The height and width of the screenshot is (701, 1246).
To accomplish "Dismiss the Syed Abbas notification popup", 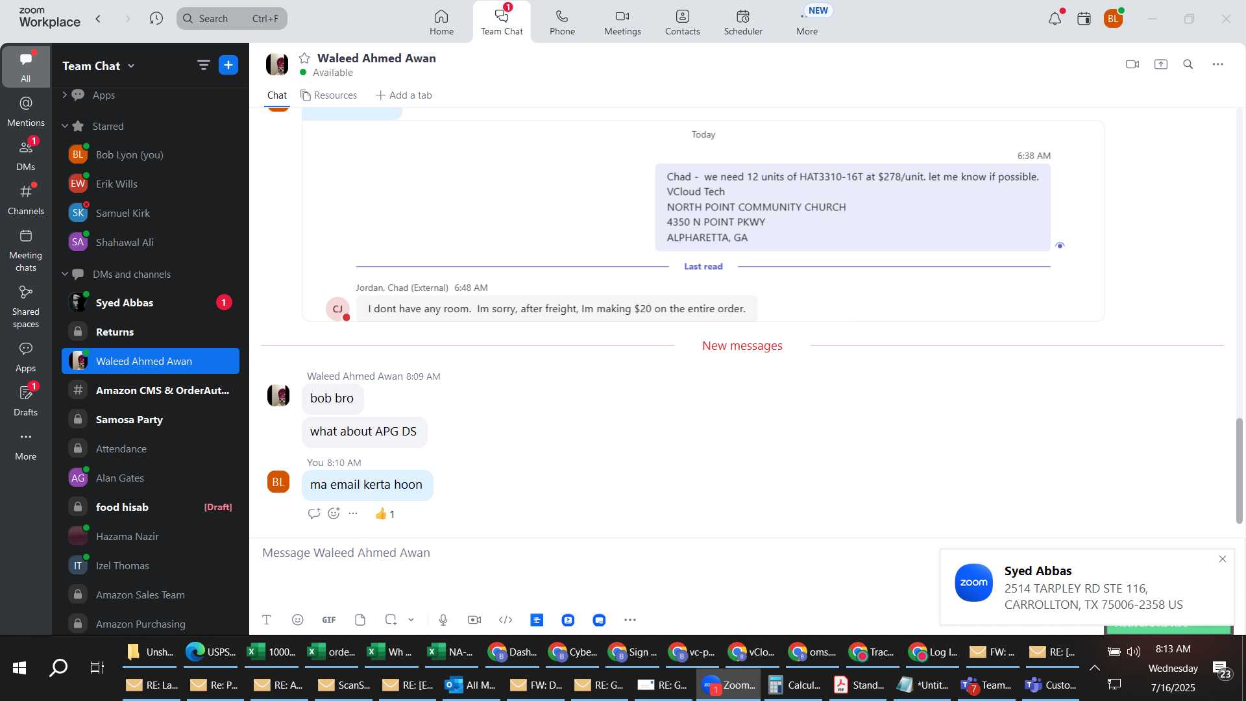I will tap(1223, 559).
